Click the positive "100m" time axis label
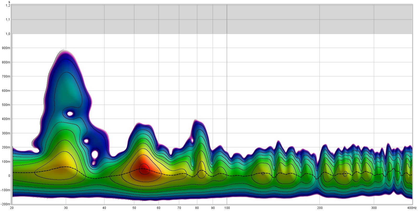 click(6, 162)
